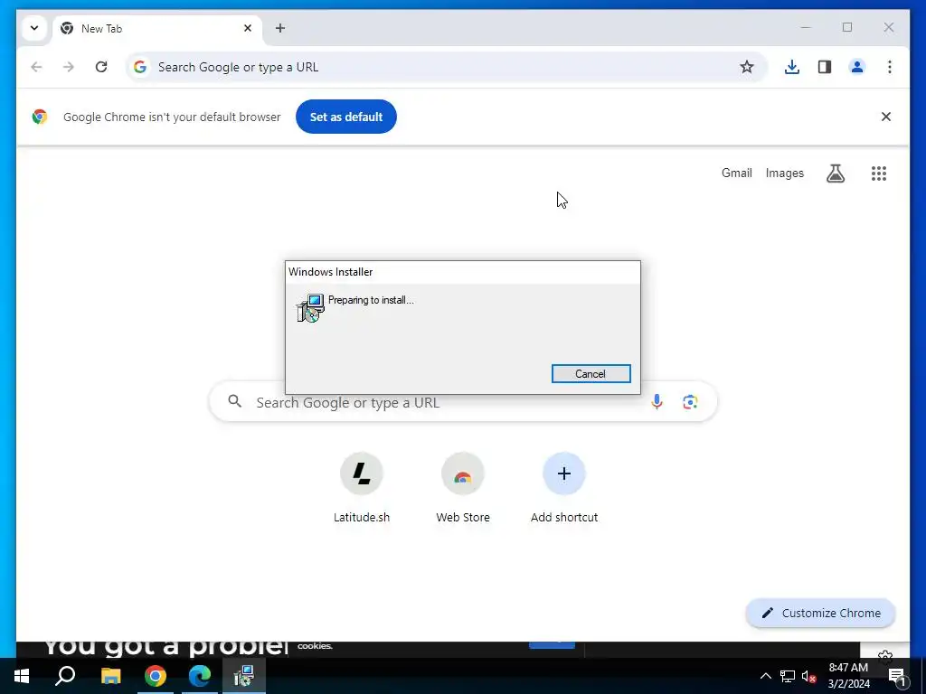Search by image with Lens icon
Screen dimensions: 926x694
click(x=690, y=402)
